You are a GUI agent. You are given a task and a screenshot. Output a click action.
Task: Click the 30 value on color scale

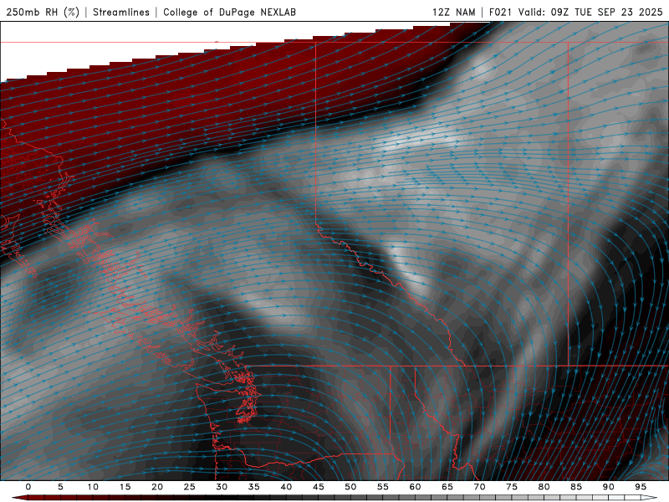coord(222,487)
